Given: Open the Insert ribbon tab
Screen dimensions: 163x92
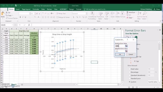Looking at the screenshot, I should tap(18, 9).
